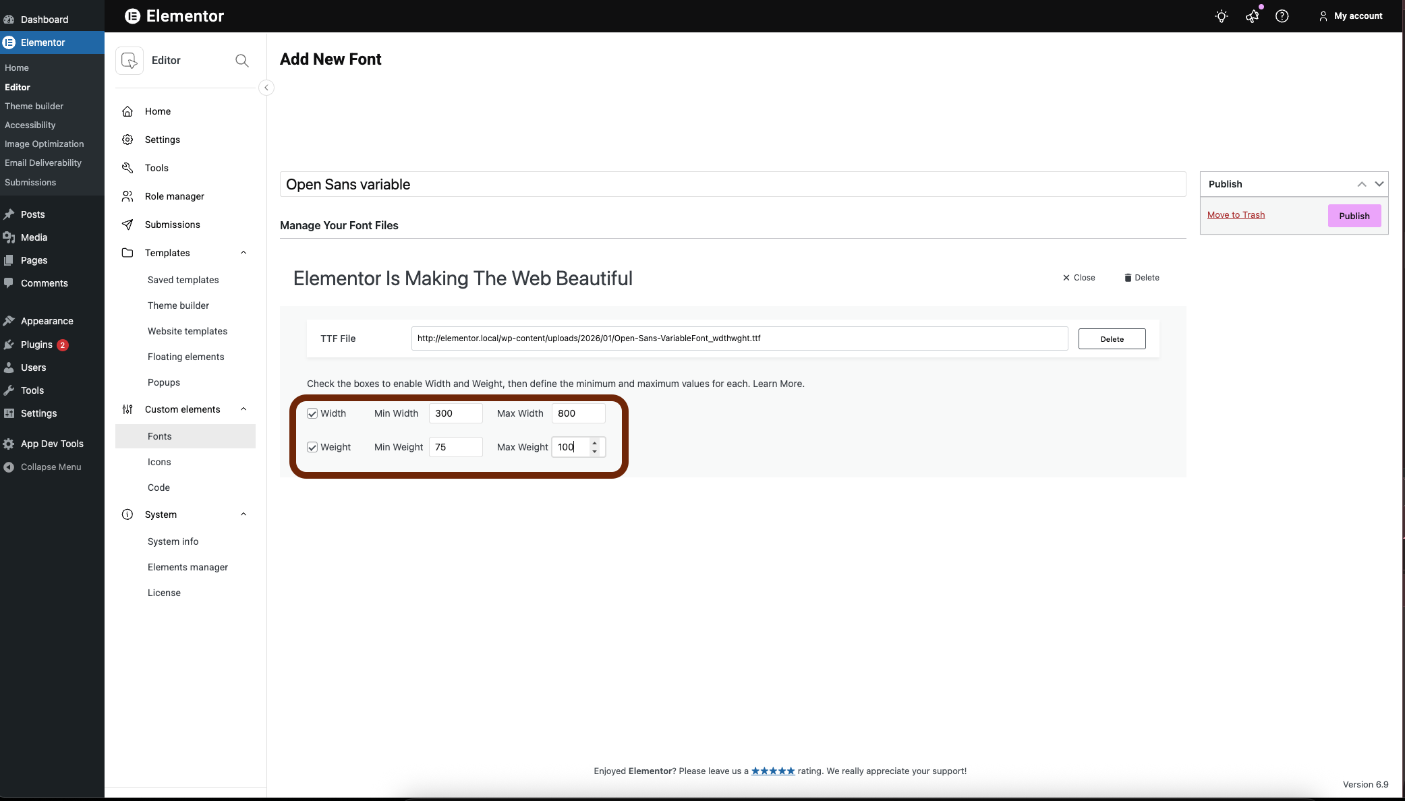Screen dimensions: 1405x801
Task: Click the Move to Trash link
Action: tap(1236, 215)
